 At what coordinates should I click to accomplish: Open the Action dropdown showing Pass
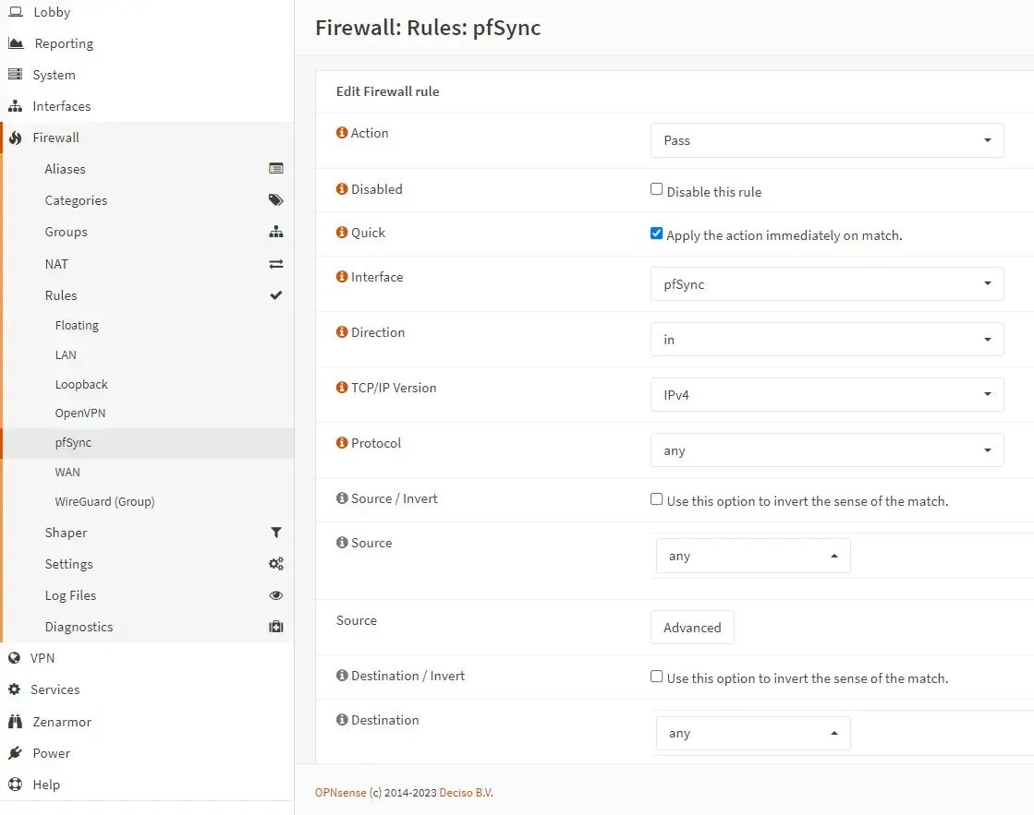point(827,140)
